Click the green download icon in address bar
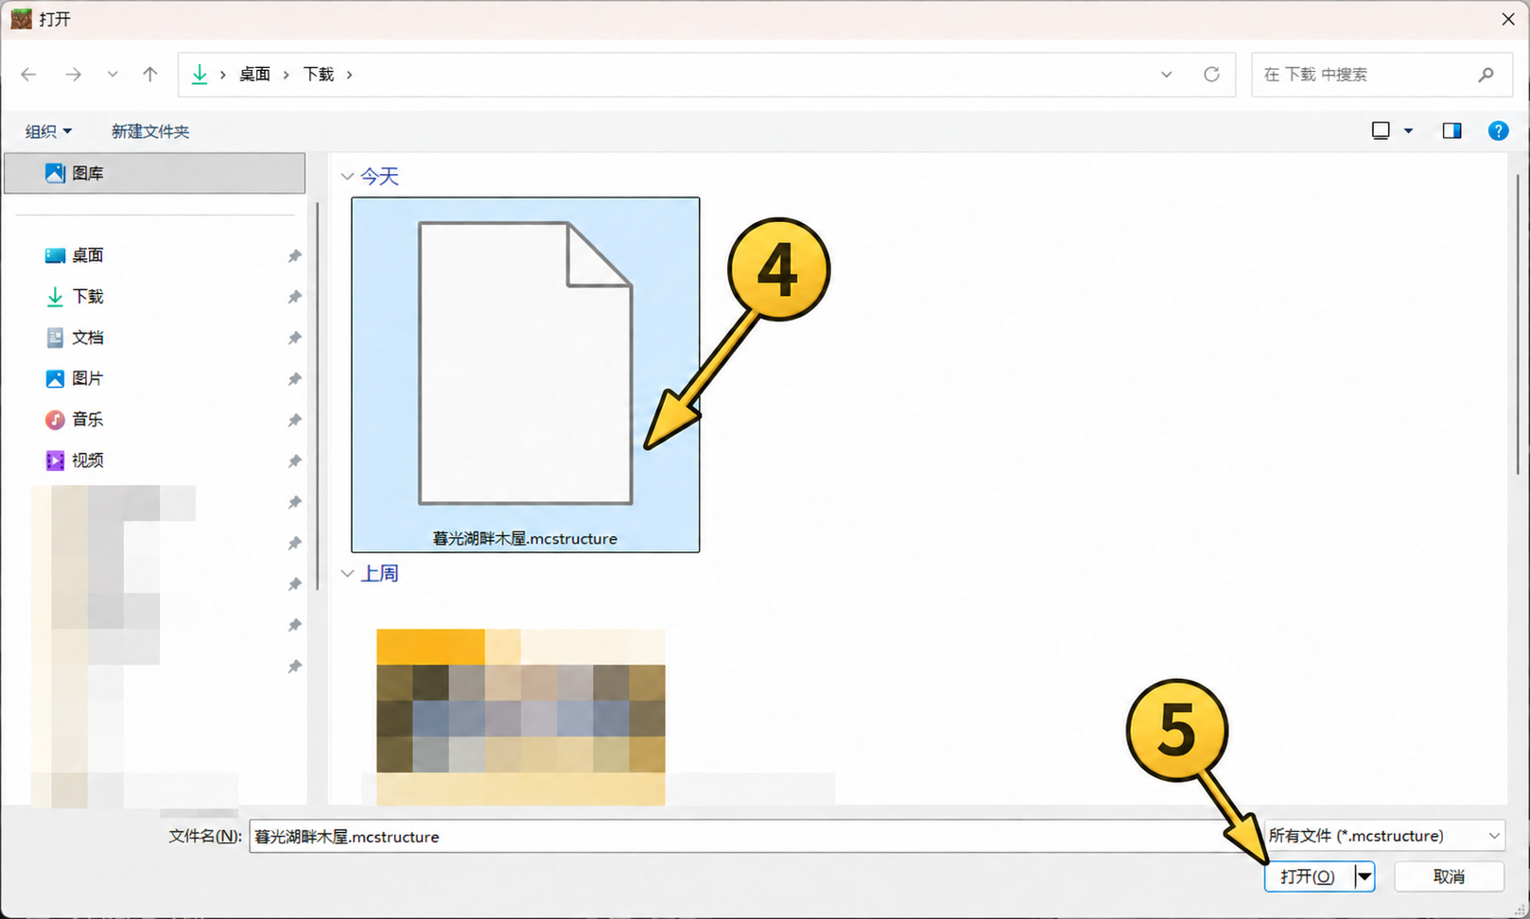 pyautogui.click(x=200, y=74)
